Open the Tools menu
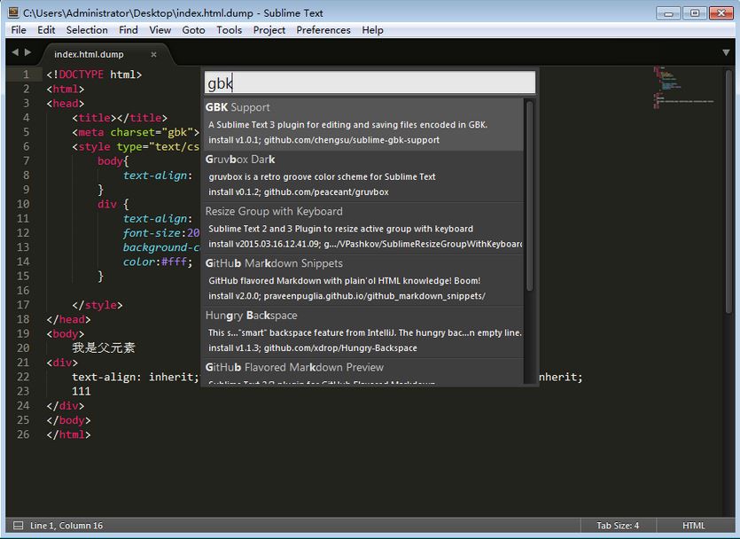The width and height of the screenshot is (740, 539). pyautogui.click(x=229, y=30)
